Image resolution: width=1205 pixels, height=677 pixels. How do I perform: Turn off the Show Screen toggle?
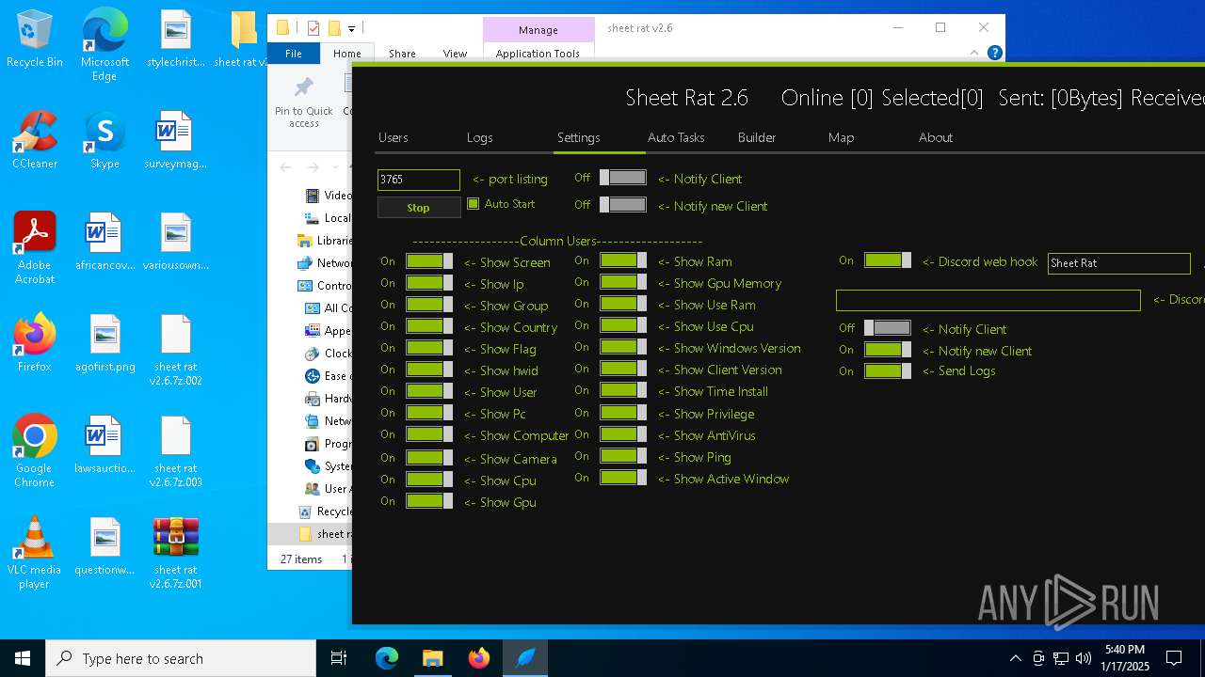(x=429, y=261)
